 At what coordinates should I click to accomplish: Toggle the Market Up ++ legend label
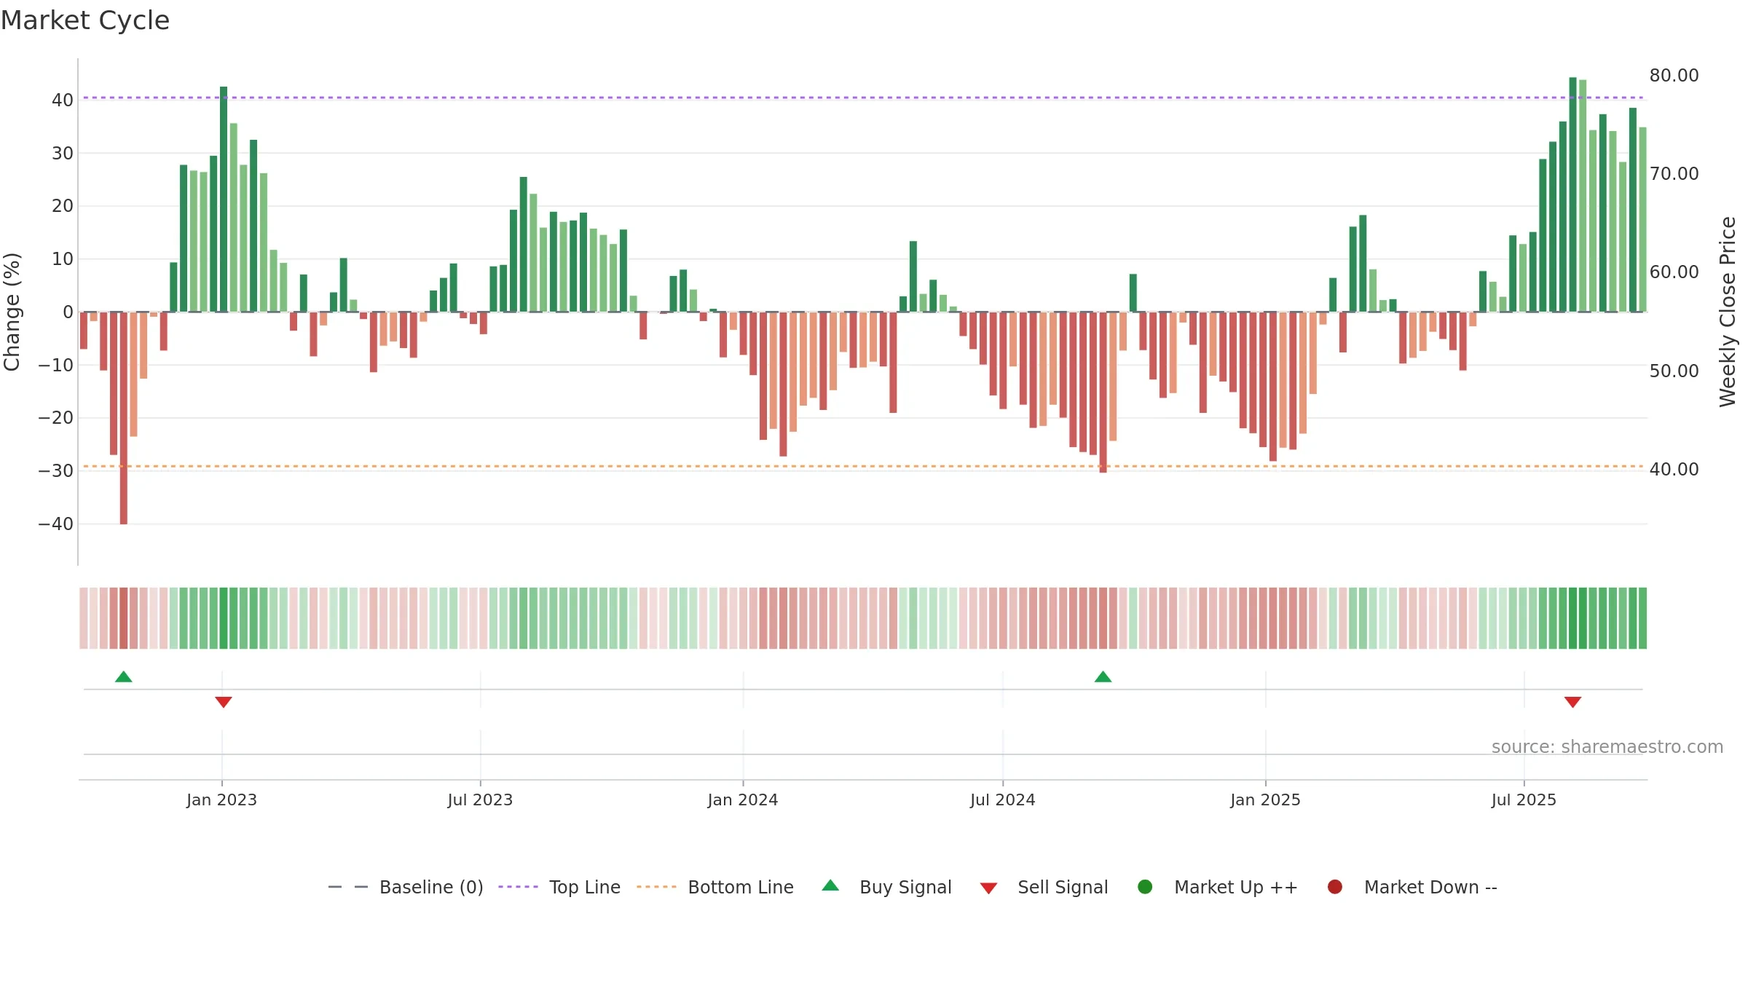1236,888
